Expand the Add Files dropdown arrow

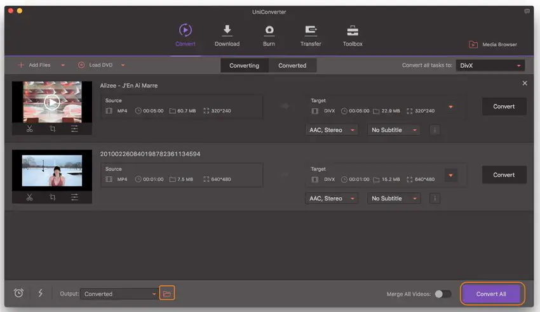click(x=63, y=65)
